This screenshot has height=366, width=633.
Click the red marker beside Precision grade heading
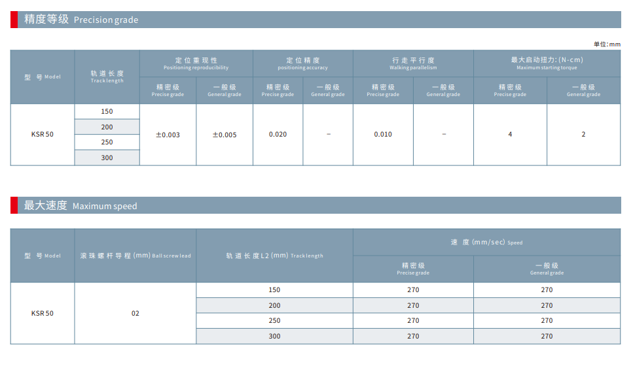point(14,20)
